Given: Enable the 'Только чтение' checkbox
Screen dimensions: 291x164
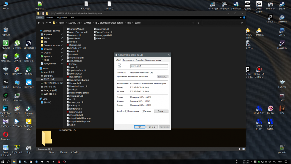Looking at the screenshot, I should 126,111.
